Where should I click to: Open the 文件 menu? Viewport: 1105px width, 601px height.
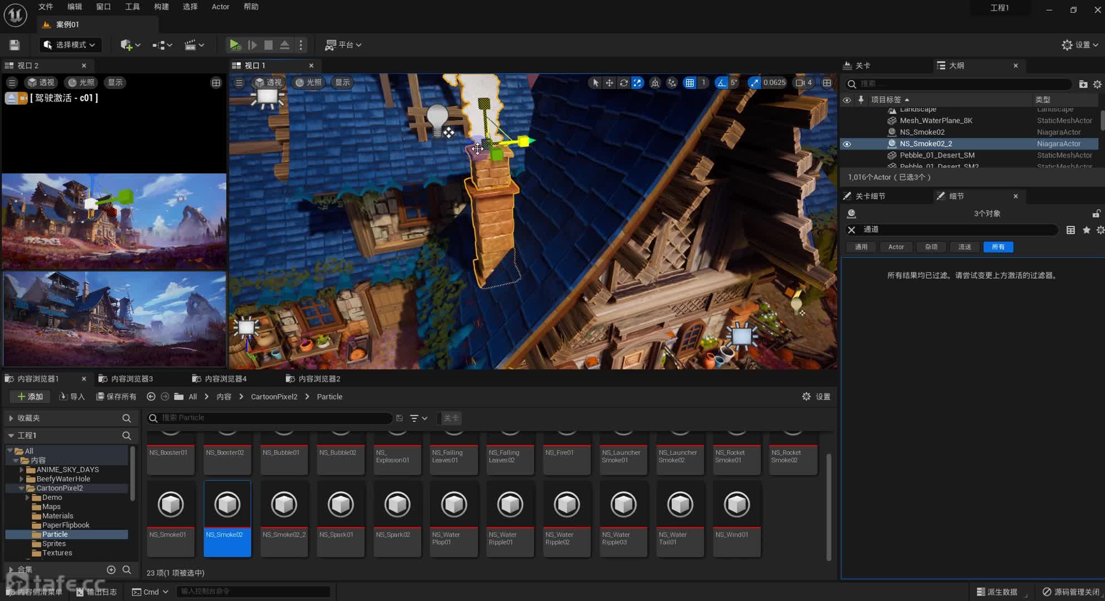46,7
